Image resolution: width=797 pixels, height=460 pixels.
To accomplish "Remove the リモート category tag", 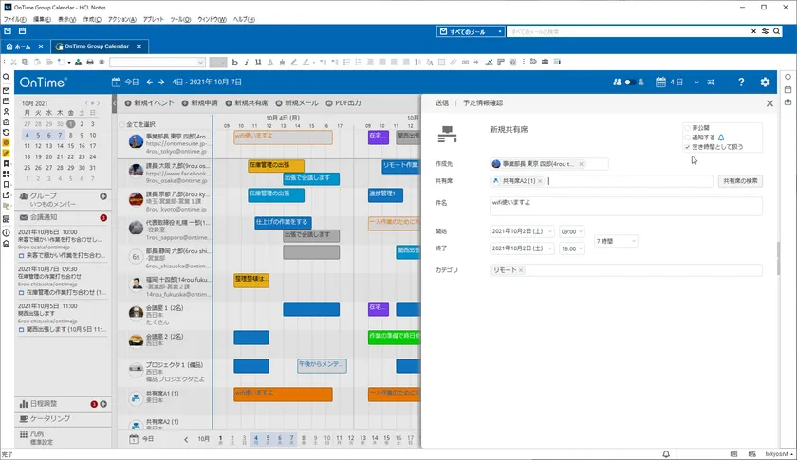I will 522,270.
